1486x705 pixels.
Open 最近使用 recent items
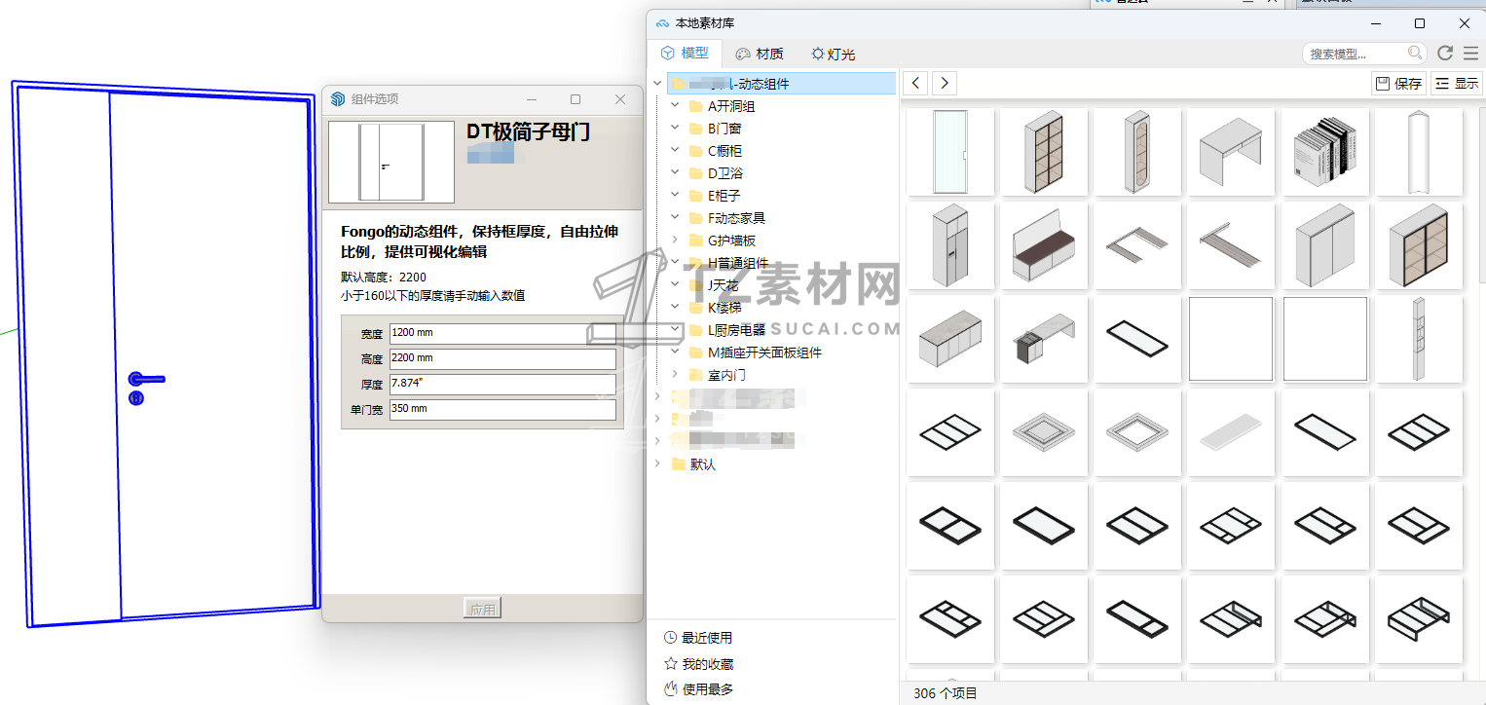point(698,638)
